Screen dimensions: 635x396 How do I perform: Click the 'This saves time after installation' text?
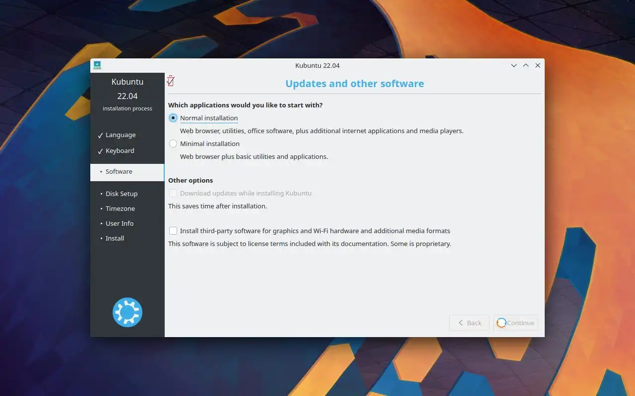point(218,206)
